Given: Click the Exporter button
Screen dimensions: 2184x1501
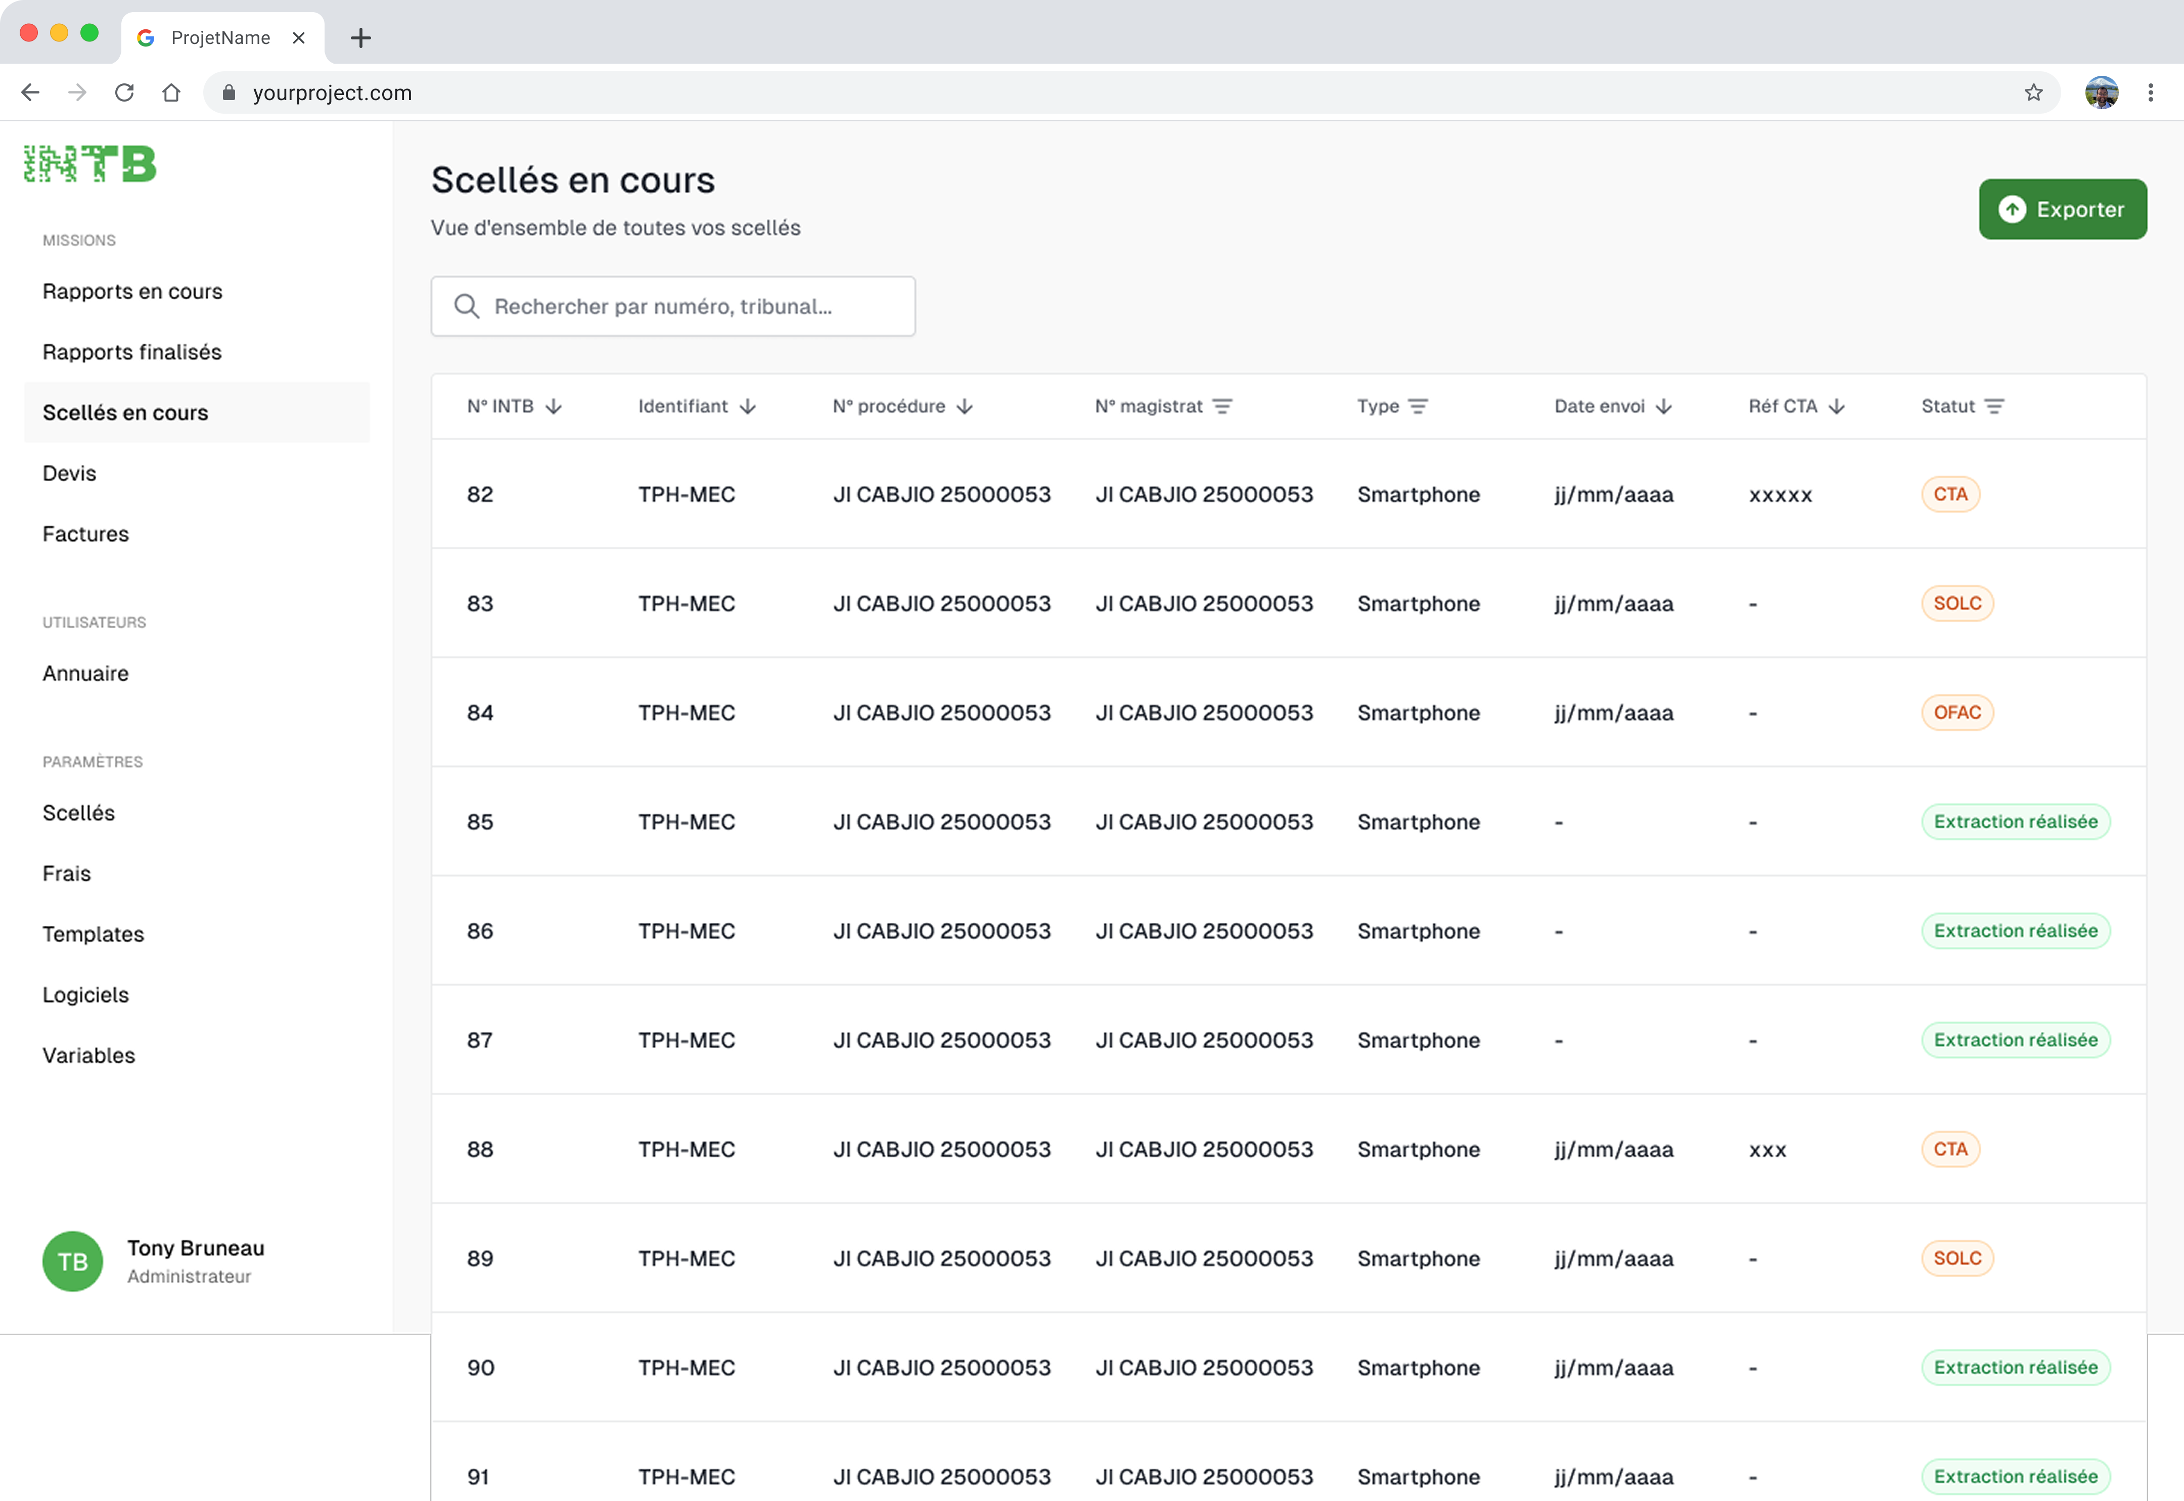Looking at the screenshot, I should (x=2063, y=209).
